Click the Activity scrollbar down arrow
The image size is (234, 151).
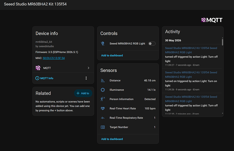[222, 113]
